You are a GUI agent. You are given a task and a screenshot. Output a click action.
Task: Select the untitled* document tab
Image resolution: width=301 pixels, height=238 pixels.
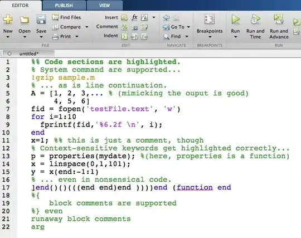(x=29, y=54)
